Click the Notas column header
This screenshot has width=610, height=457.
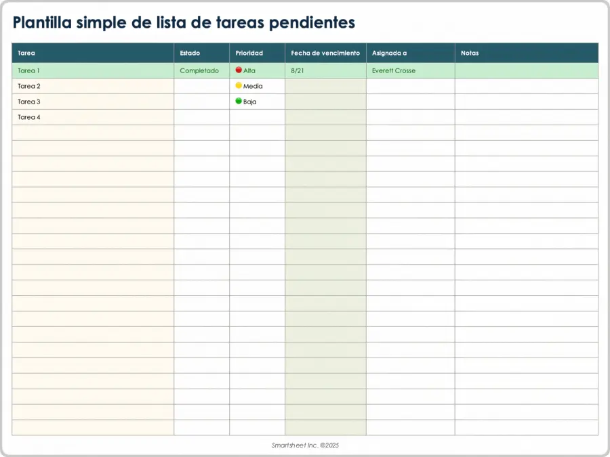[526, 53]
